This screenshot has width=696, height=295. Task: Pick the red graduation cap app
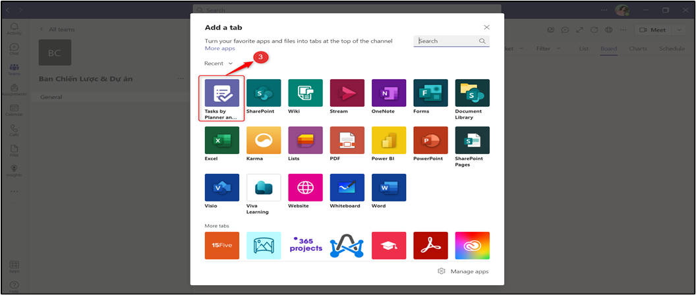tap(389, 246)
